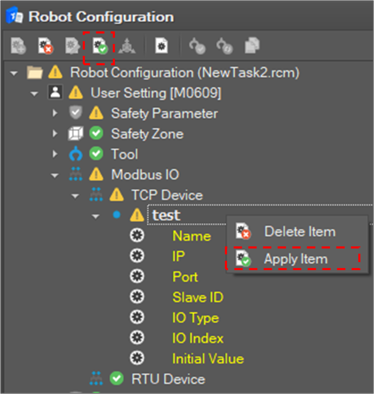Expand the Safety Parameter node
Image resolution: width=374 pixels, height=394 pixels.
(x=55, y=113)
